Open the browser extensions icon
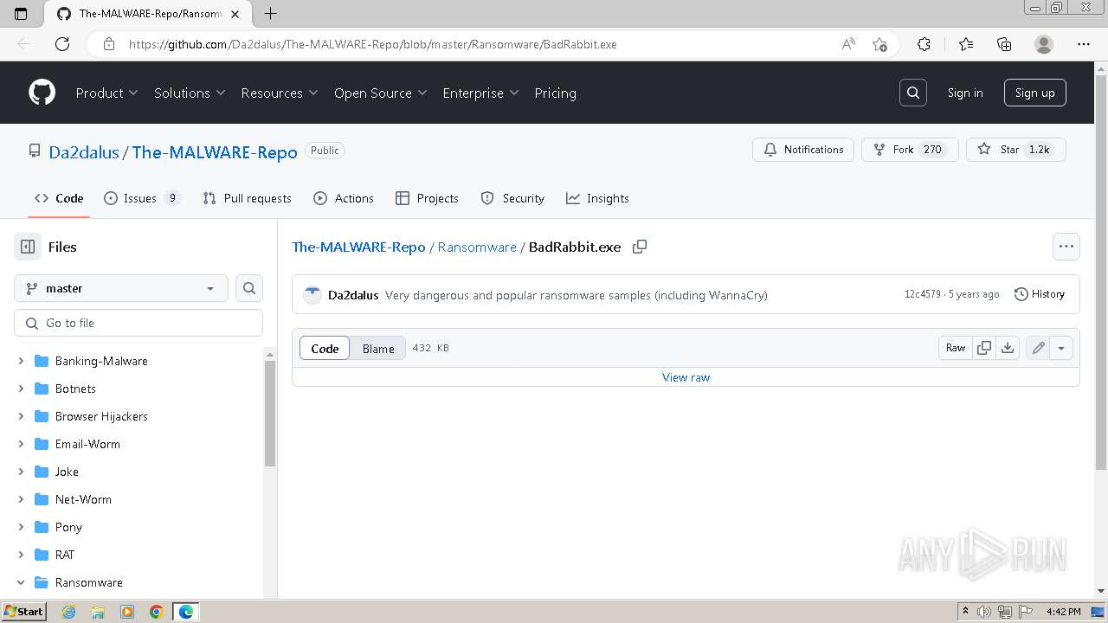 tap(924, 44)
